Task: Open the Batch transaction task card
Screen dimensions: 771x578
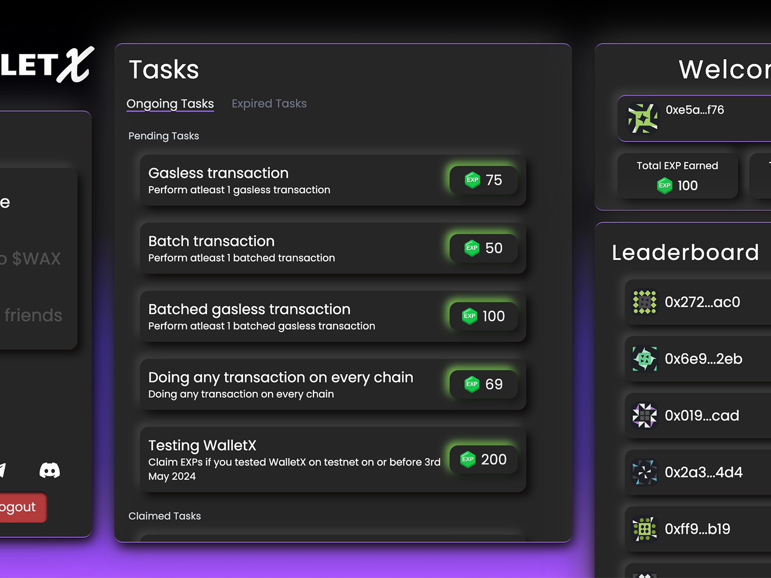Action: point(333,248)
